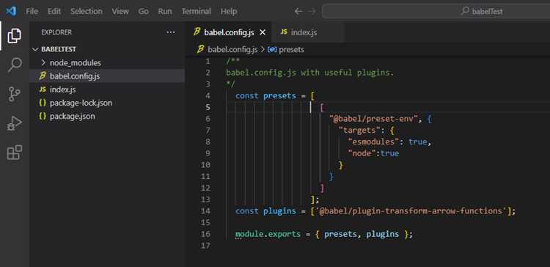This screenshot has width=550, height=267.
Task: Select babel.config.js in the file tree
Action: tap(107, 76)
